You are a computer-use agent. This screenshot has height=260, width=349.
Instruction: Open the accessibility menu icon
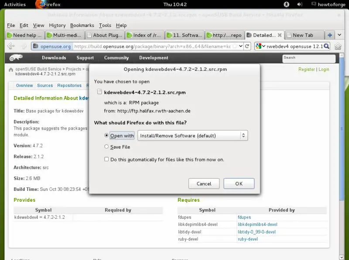pos(287,4)
